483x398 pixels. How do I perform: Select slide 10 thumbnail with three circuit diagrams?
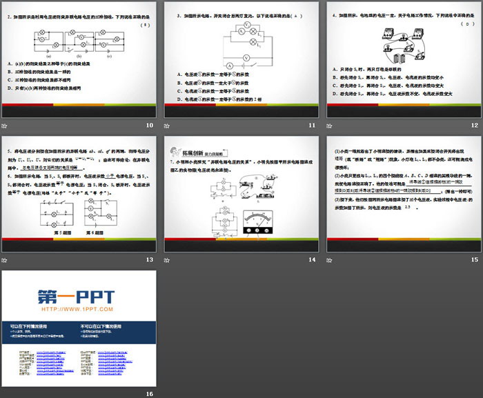(x=79, y=59)
